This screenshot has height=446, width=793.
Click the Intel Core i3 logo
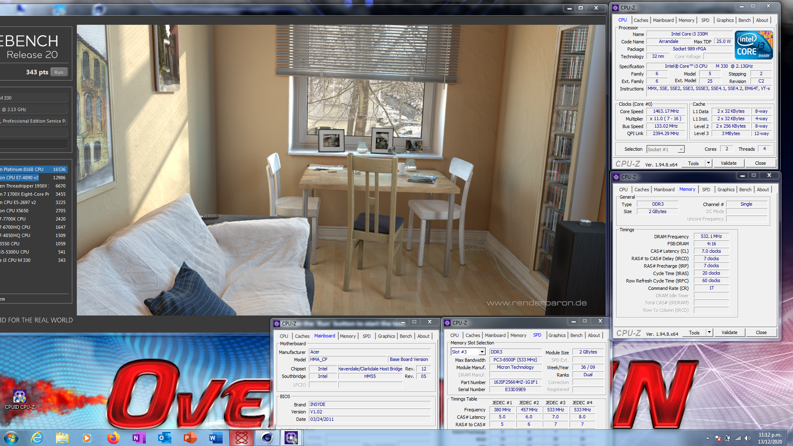pos(754,45)
